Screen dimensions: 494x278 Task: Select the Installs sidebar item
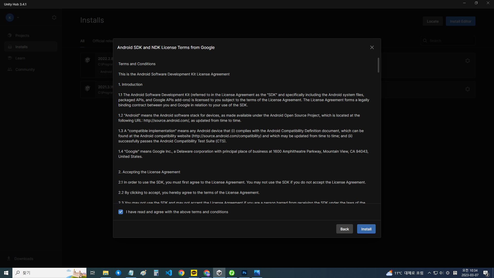[31, 47]
